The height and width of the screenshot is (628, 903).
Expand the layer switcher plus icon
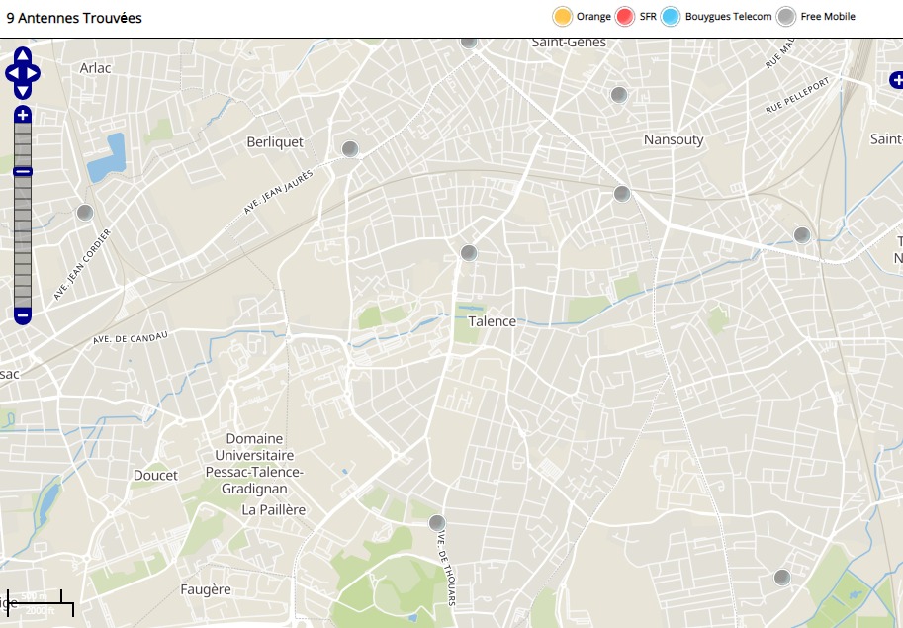895,80
